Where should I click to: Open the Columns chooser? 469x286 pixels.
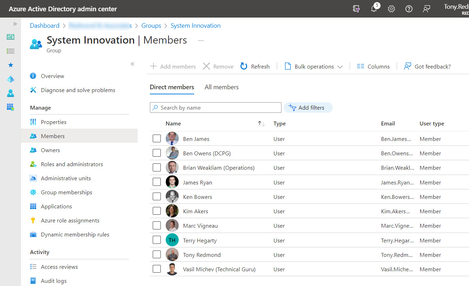coord(373,66)
